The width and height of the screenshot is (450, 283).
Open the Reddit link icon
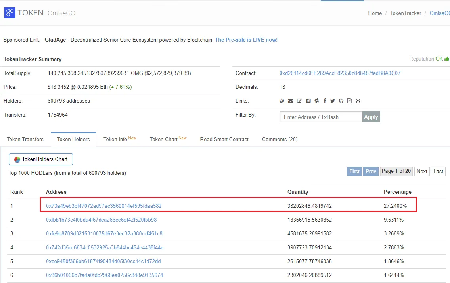click(x=308, y=101)
